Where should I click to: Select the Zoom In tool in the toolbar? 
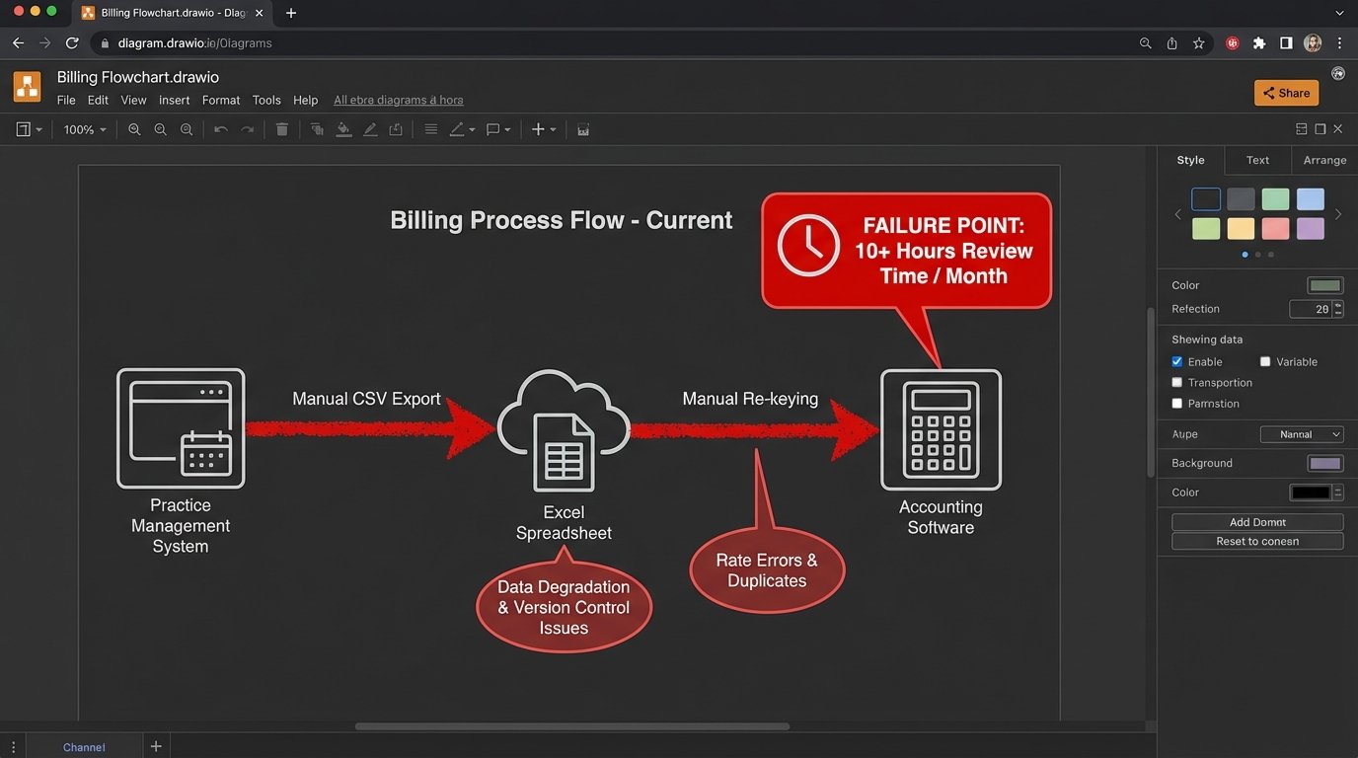pyautogui.click(x=133, y=128)
